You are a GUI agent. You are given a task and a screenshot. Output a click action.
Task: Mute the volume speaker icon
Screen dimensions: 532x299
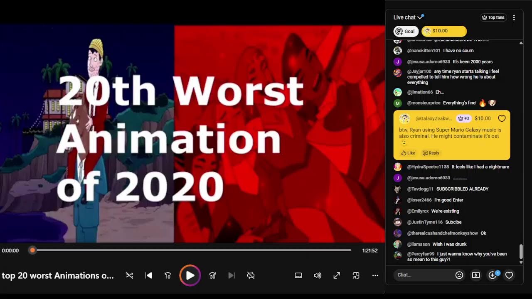(x=318, y=275)
